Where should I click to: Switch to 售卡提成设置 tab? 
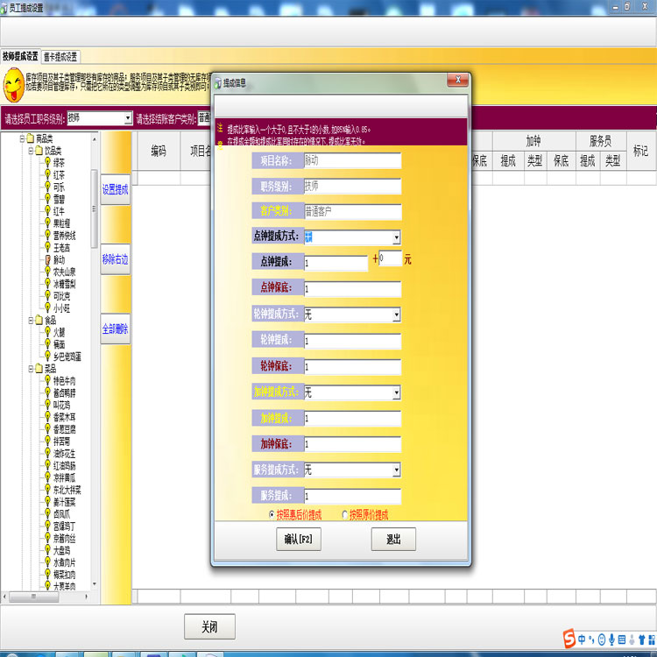coord(60,57)
